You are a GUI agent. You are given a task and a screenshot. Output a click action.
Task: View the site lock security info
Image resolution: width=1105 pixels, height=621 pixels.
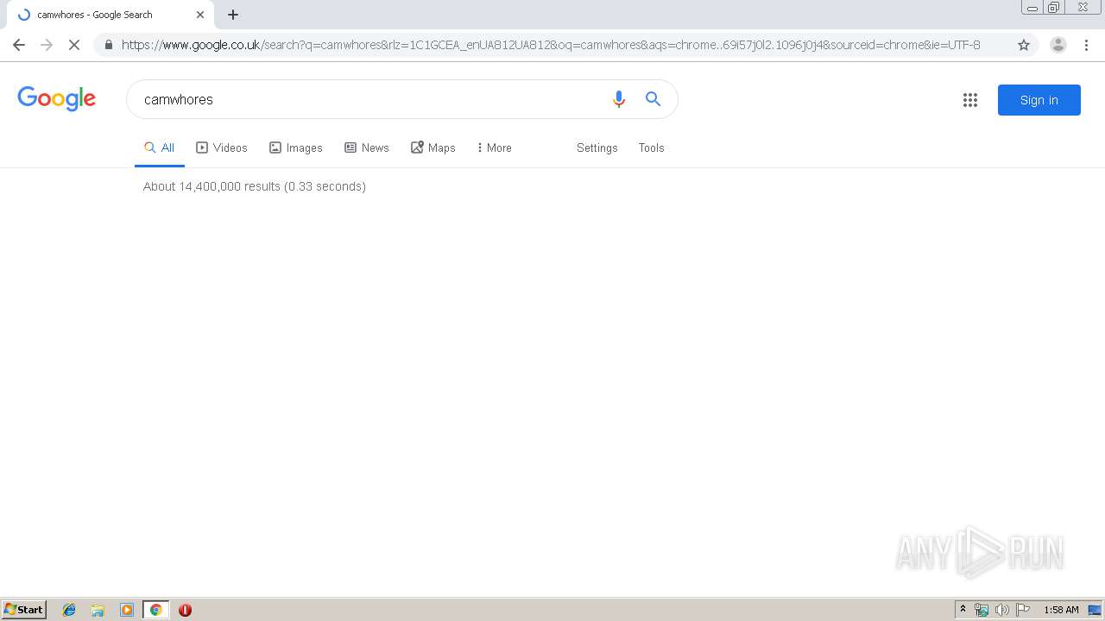click(108, 45)
